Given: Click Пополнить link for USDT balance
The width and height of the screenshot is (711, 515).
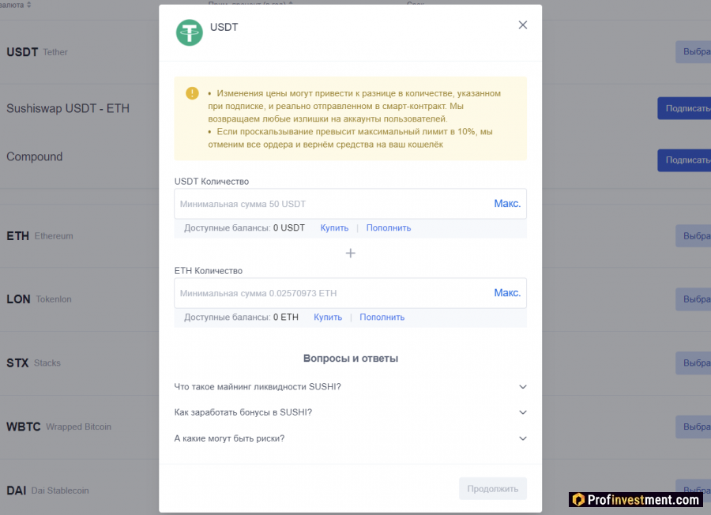Looking at the screenshot, I should [389, 228].
